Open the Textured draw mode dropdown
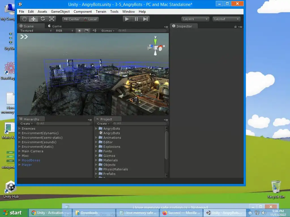Screen dimensions: 290x217 pos(36,31)
